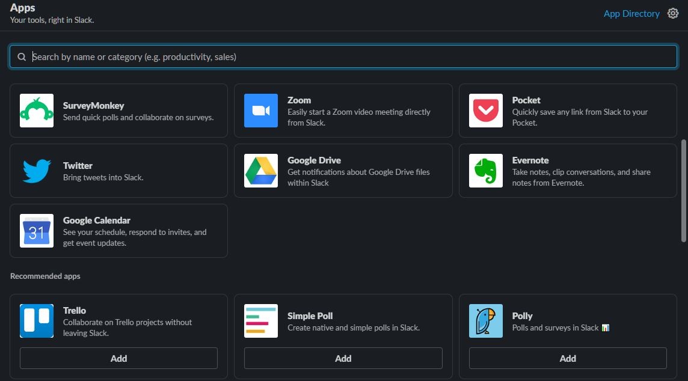Click the Zoom app title
This screenshot has width=688, height=381.
(x=299, y=100)
